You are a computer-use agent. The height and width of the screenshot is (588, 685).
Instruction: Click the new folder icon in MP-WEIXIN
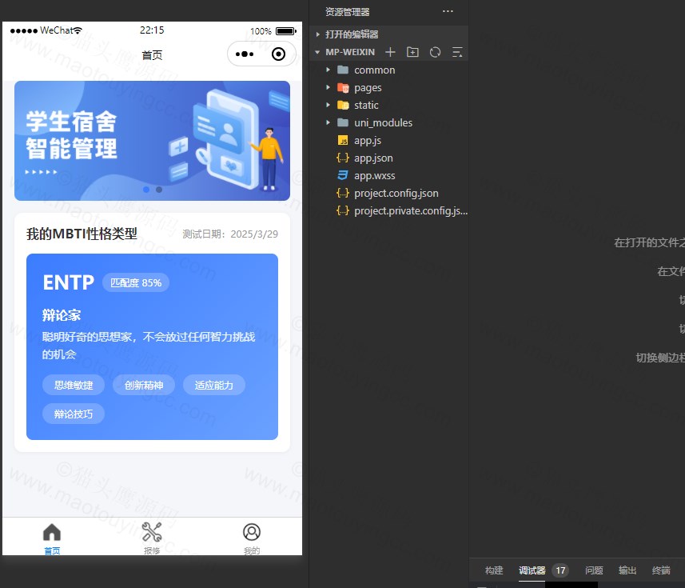412,52
